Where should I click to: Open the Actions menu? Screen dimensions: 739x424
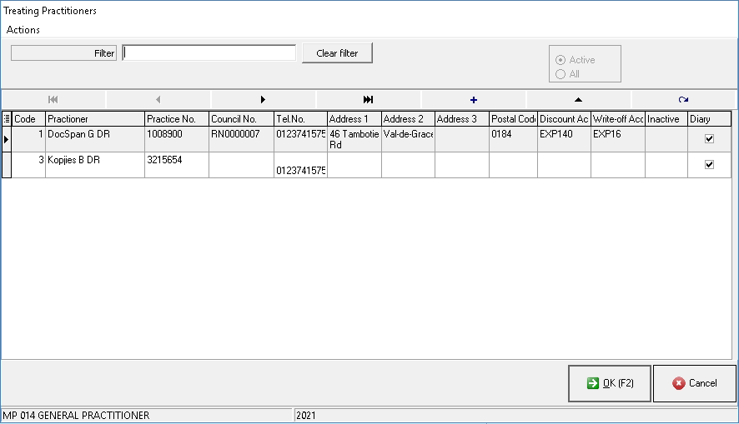coord(23,30)
